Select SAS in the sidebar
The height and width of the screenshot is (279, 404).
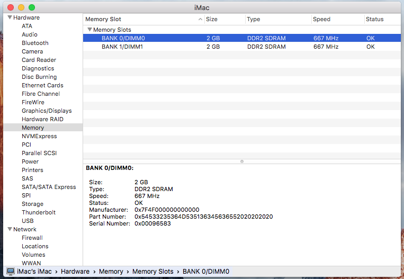click(28, 178)
